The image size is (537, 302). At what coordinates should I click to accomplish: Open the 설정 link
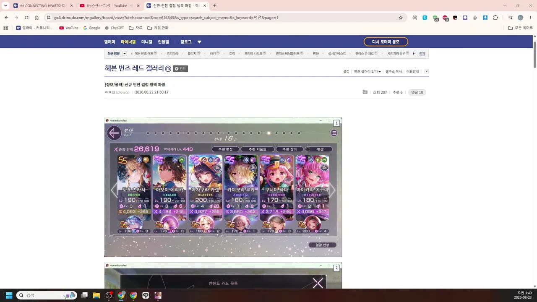[x=346, y=72]
